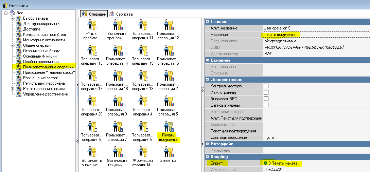The height and width of the screenshot is (172, 370).
Task: Open the 'Печать документа' operation icon
Action: click(x=168, y=127)
